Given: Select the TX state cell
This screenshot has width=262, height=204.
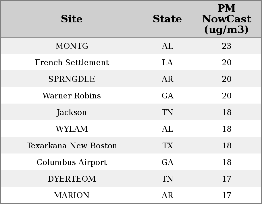Looking at the screenshot, I should coord(167,145).
